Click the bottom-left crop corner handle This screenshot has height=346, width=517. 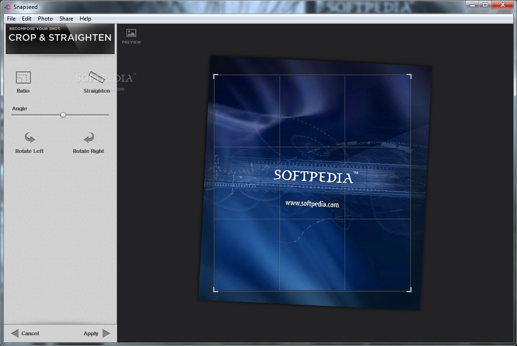point(215,290)
